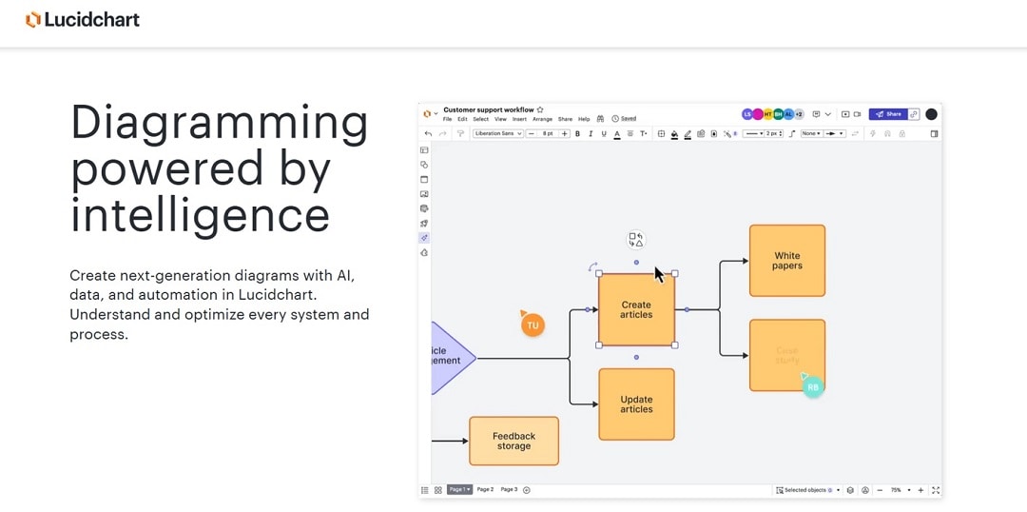Click the Redo arrow

[443, 134]
